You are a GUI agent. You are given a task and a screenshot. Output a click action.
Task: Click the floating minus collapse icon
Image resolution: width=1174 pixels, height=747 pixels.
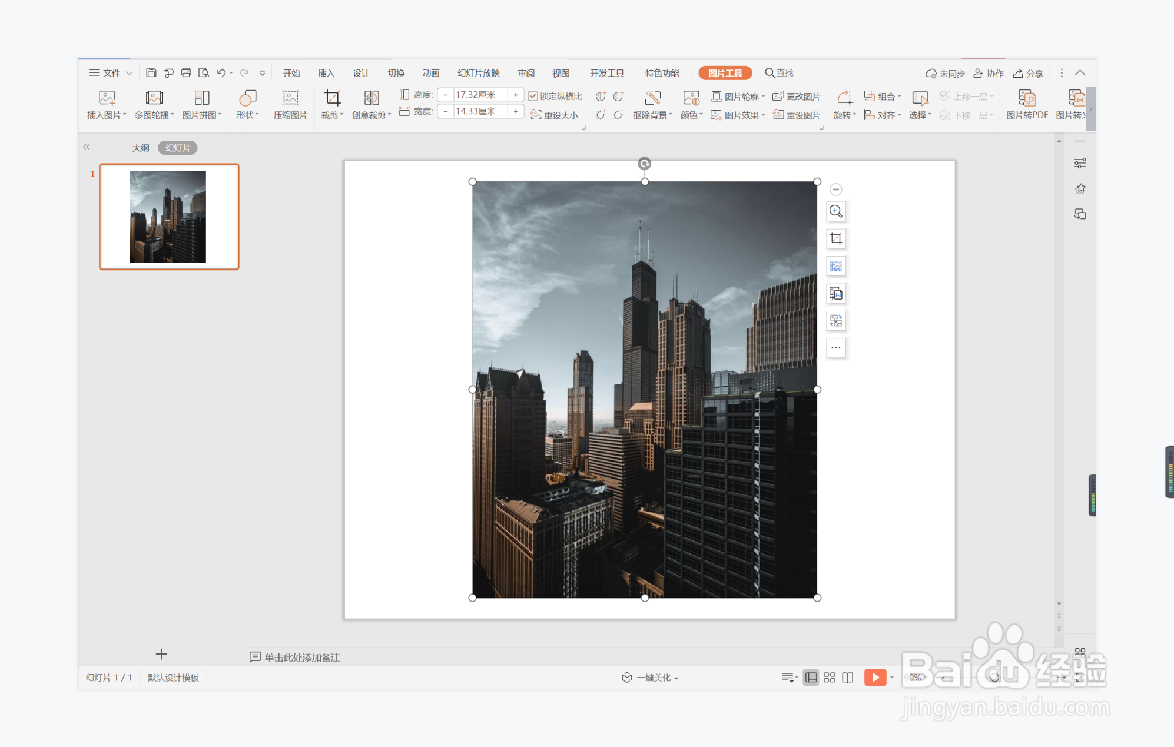[x=836, y=190]
